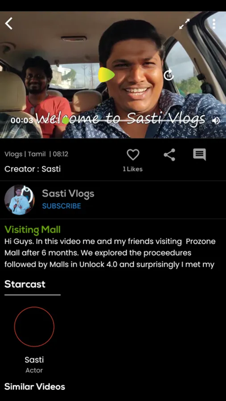This screenshot has width=226, height=401.
Task: Subscribe to the Sasti Vlogs channel
Action: (x=62, y=206)
